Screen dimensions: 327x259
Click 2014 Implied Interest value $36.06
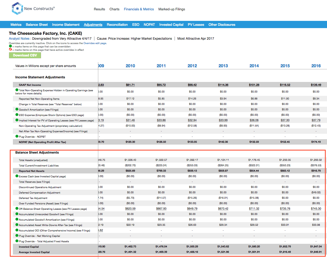click(254, 120)
